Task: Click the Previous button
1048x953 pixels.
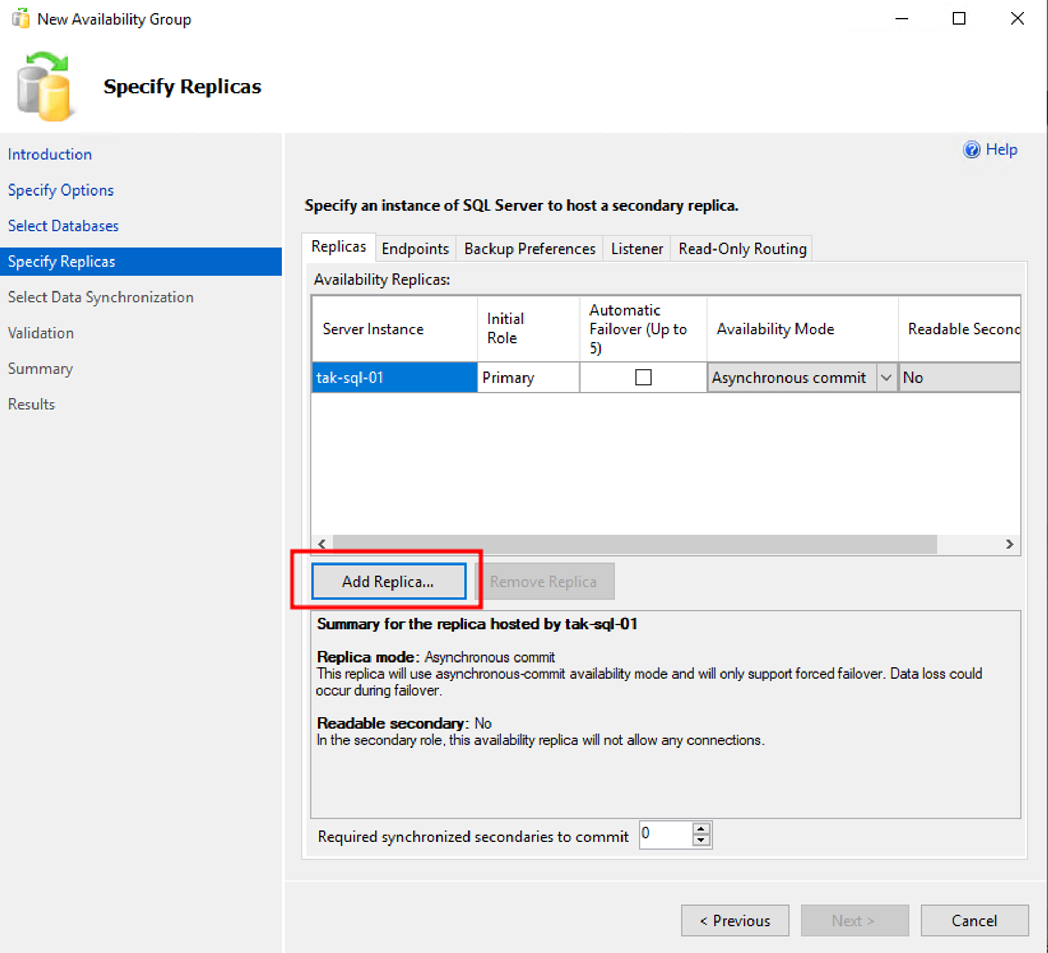Action: click(x=735, y=920)
